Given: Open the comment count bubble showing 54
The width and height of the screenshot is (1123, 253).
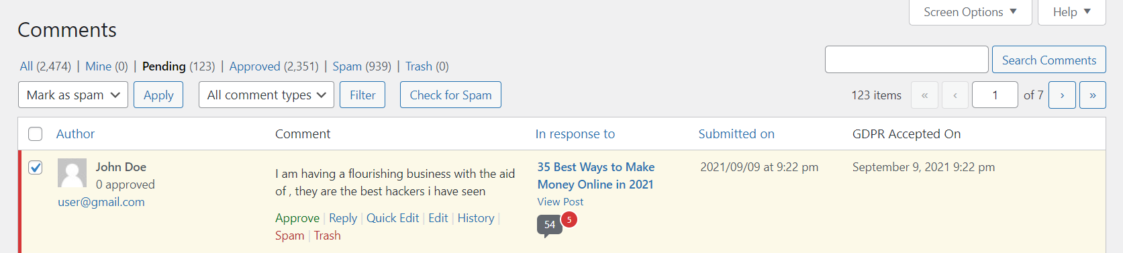Looking at the screenshot, I should [550, 225].
